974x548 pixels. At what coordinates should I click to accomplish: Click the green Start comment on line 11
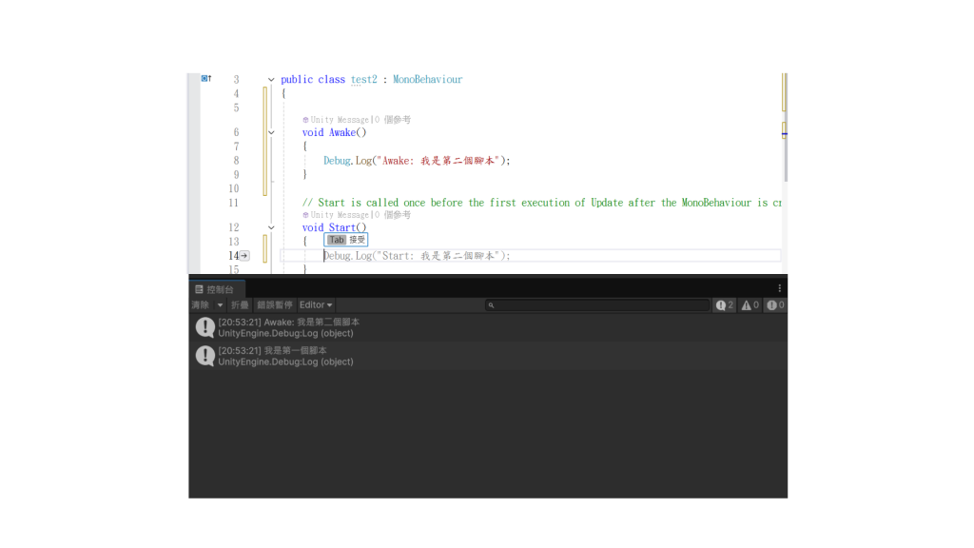click(541, 203)
